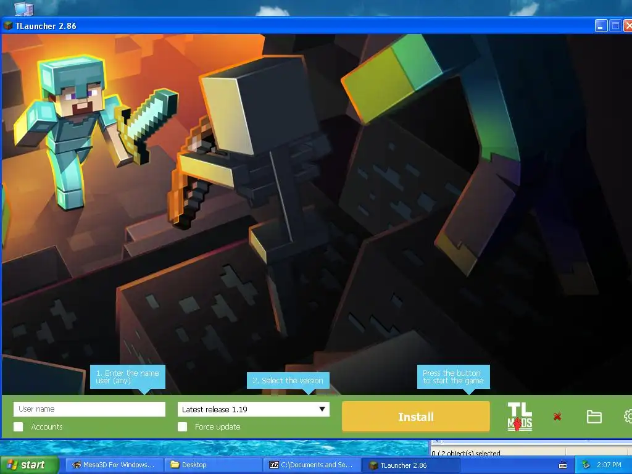Click the My Computer desktop icon

point(24,8)
